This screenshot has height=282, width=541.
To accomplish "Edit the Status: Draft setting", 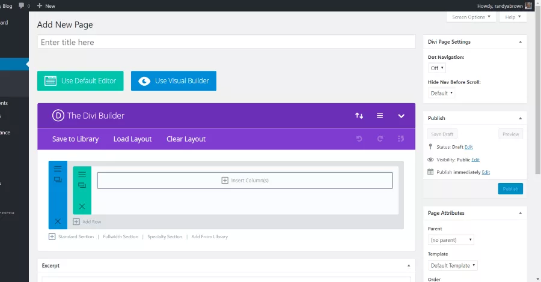I will click(x=468, y=147).
